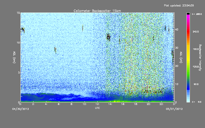Click the '20' tick on kft axis

point(177,66)
